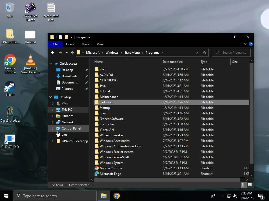
Task: Select the Sad Satan folder
Action: [171, 102]
